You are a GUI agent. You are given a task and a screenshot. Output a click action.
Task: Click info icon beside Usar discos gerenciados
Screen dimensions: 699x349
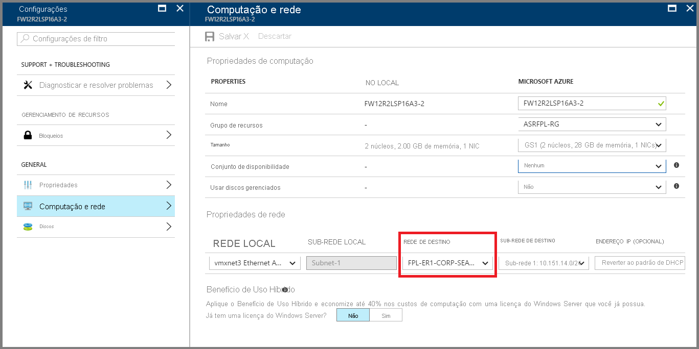[677, 186]
